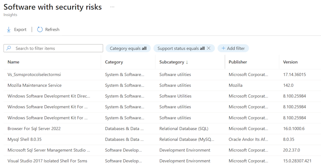Open the Support status equals all filter
Image resolution: width=321 pixels, height=165 pixels.
click(181, 48)
